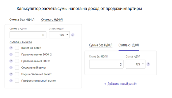The width and height of the screenshot is (172, 98).
Task: Focus the Сумма с НДФЛ input field
Action: click(x=28, y=35)
